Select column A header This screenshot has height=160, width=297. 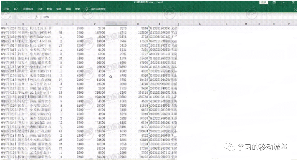click(x=7, y=24)
